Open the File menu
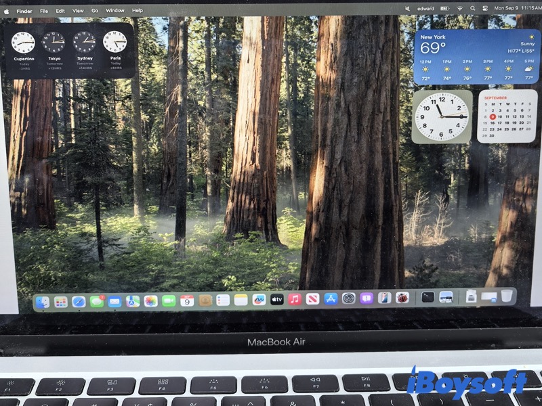 pyautogui.click(x=44, y=12)
